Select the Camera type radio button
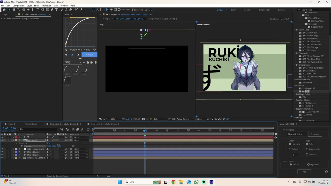The height and width of the screenshot is (186, 331). [307, 154]
